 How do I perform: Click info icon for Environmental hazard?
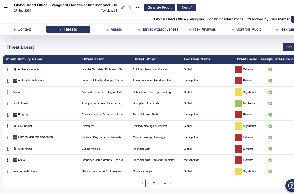pyautogui.click(x=8, y=171)
